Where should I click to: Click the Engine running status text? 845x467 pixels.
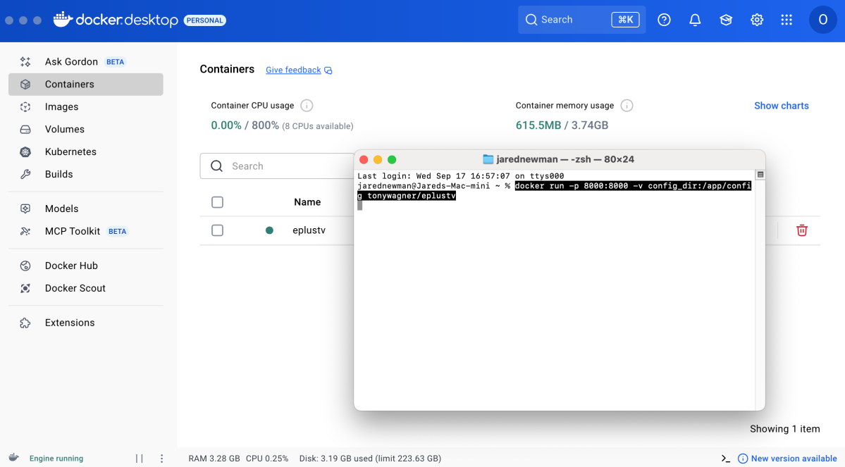pyautogui.click(x=56, y=459)
